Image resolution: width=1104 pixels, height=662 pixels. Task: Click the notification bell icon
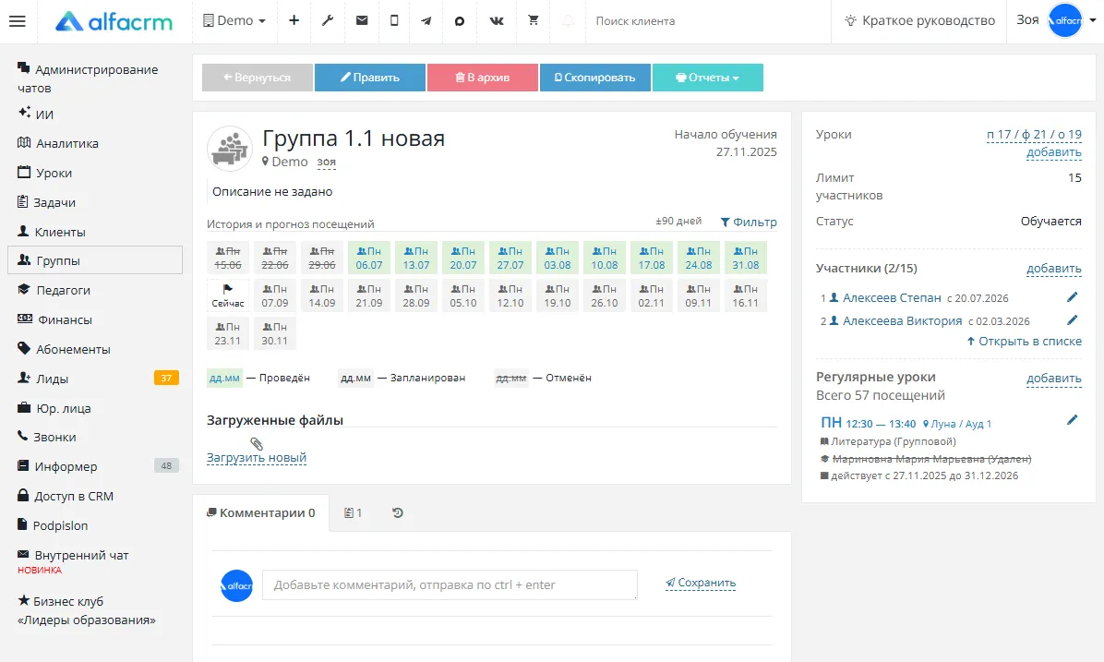[x=568, y=20]
